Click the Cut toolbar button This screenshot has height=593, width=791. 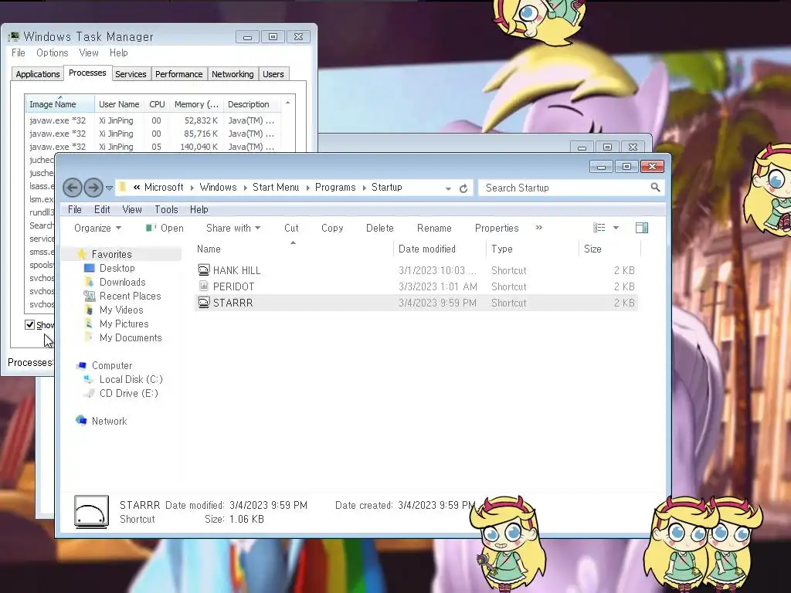(291, 228)
